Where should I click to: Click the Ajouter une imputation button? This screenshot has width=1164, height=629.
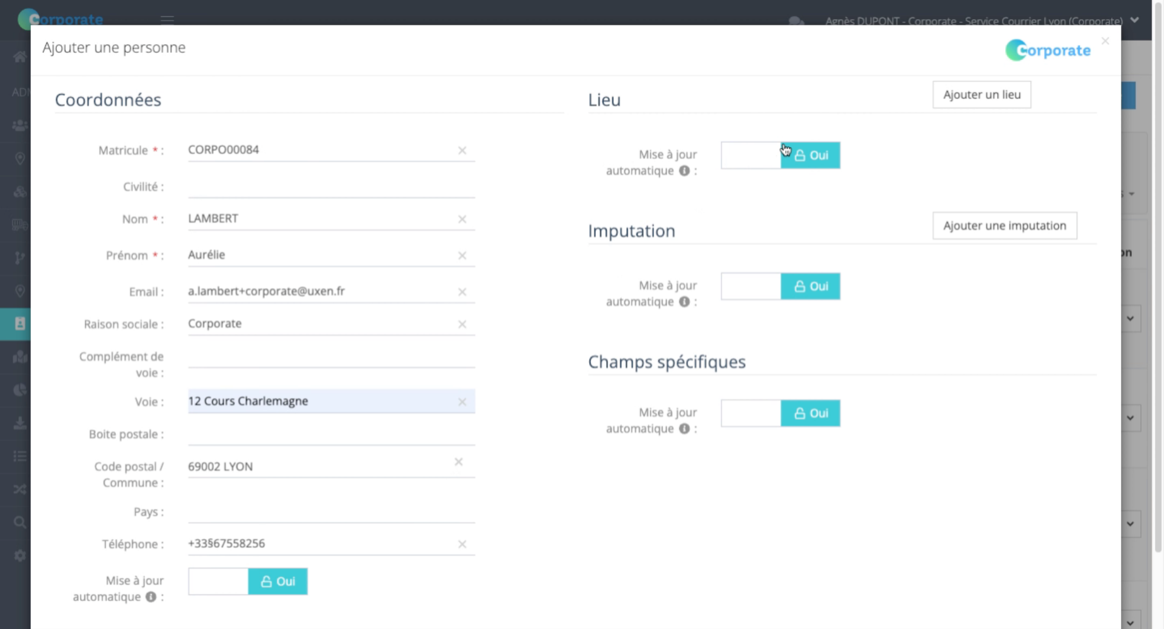point(1004,225)
